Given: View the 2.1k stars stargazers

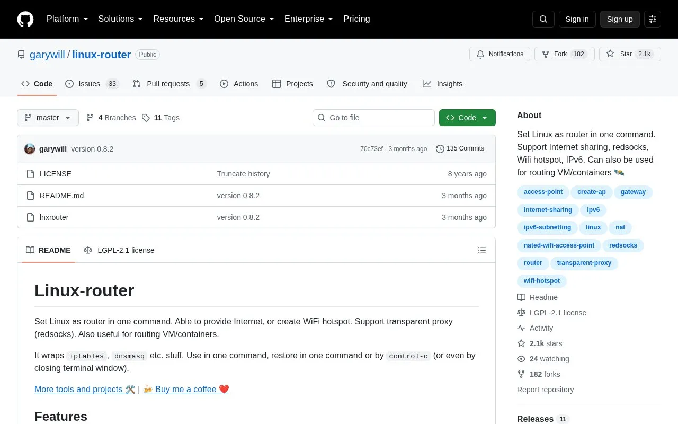Looking at the screenshot, I should click(x=540, y=343).
